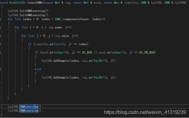
Task: Click AddSample on the bgdGMM line
Action: (61, 61)
